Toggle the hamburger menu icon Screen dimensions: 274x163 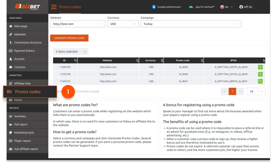coord(54,7)
